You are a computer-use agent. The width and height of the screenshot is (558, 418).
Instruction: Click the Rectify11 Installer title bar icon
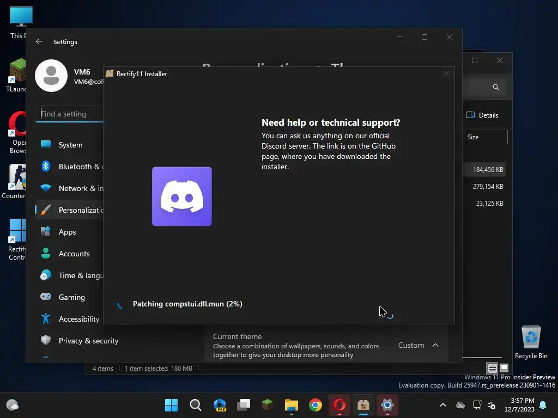[110, 73]
